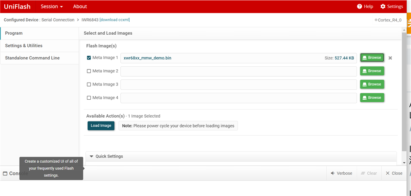Screen dimensions: 411x196
Task: Uncheck the Meta Image 1 checkbox
Action: (89, 58)
